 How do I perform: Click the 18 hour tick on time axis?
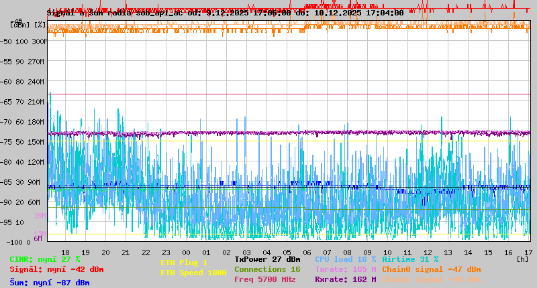tap(65, 252)
